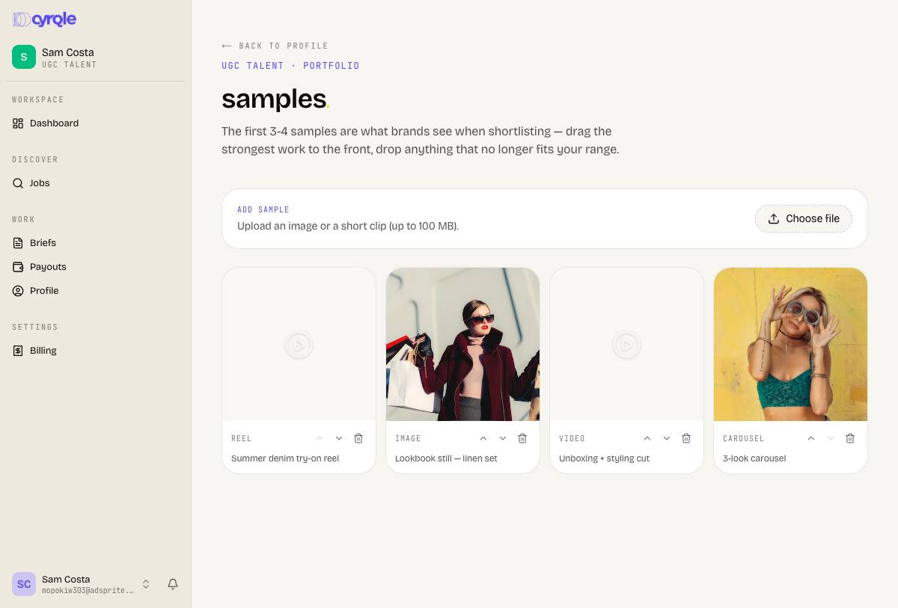Click the Cyrqle logo
This screenshot has height=608, width=898.
[44, 19]
